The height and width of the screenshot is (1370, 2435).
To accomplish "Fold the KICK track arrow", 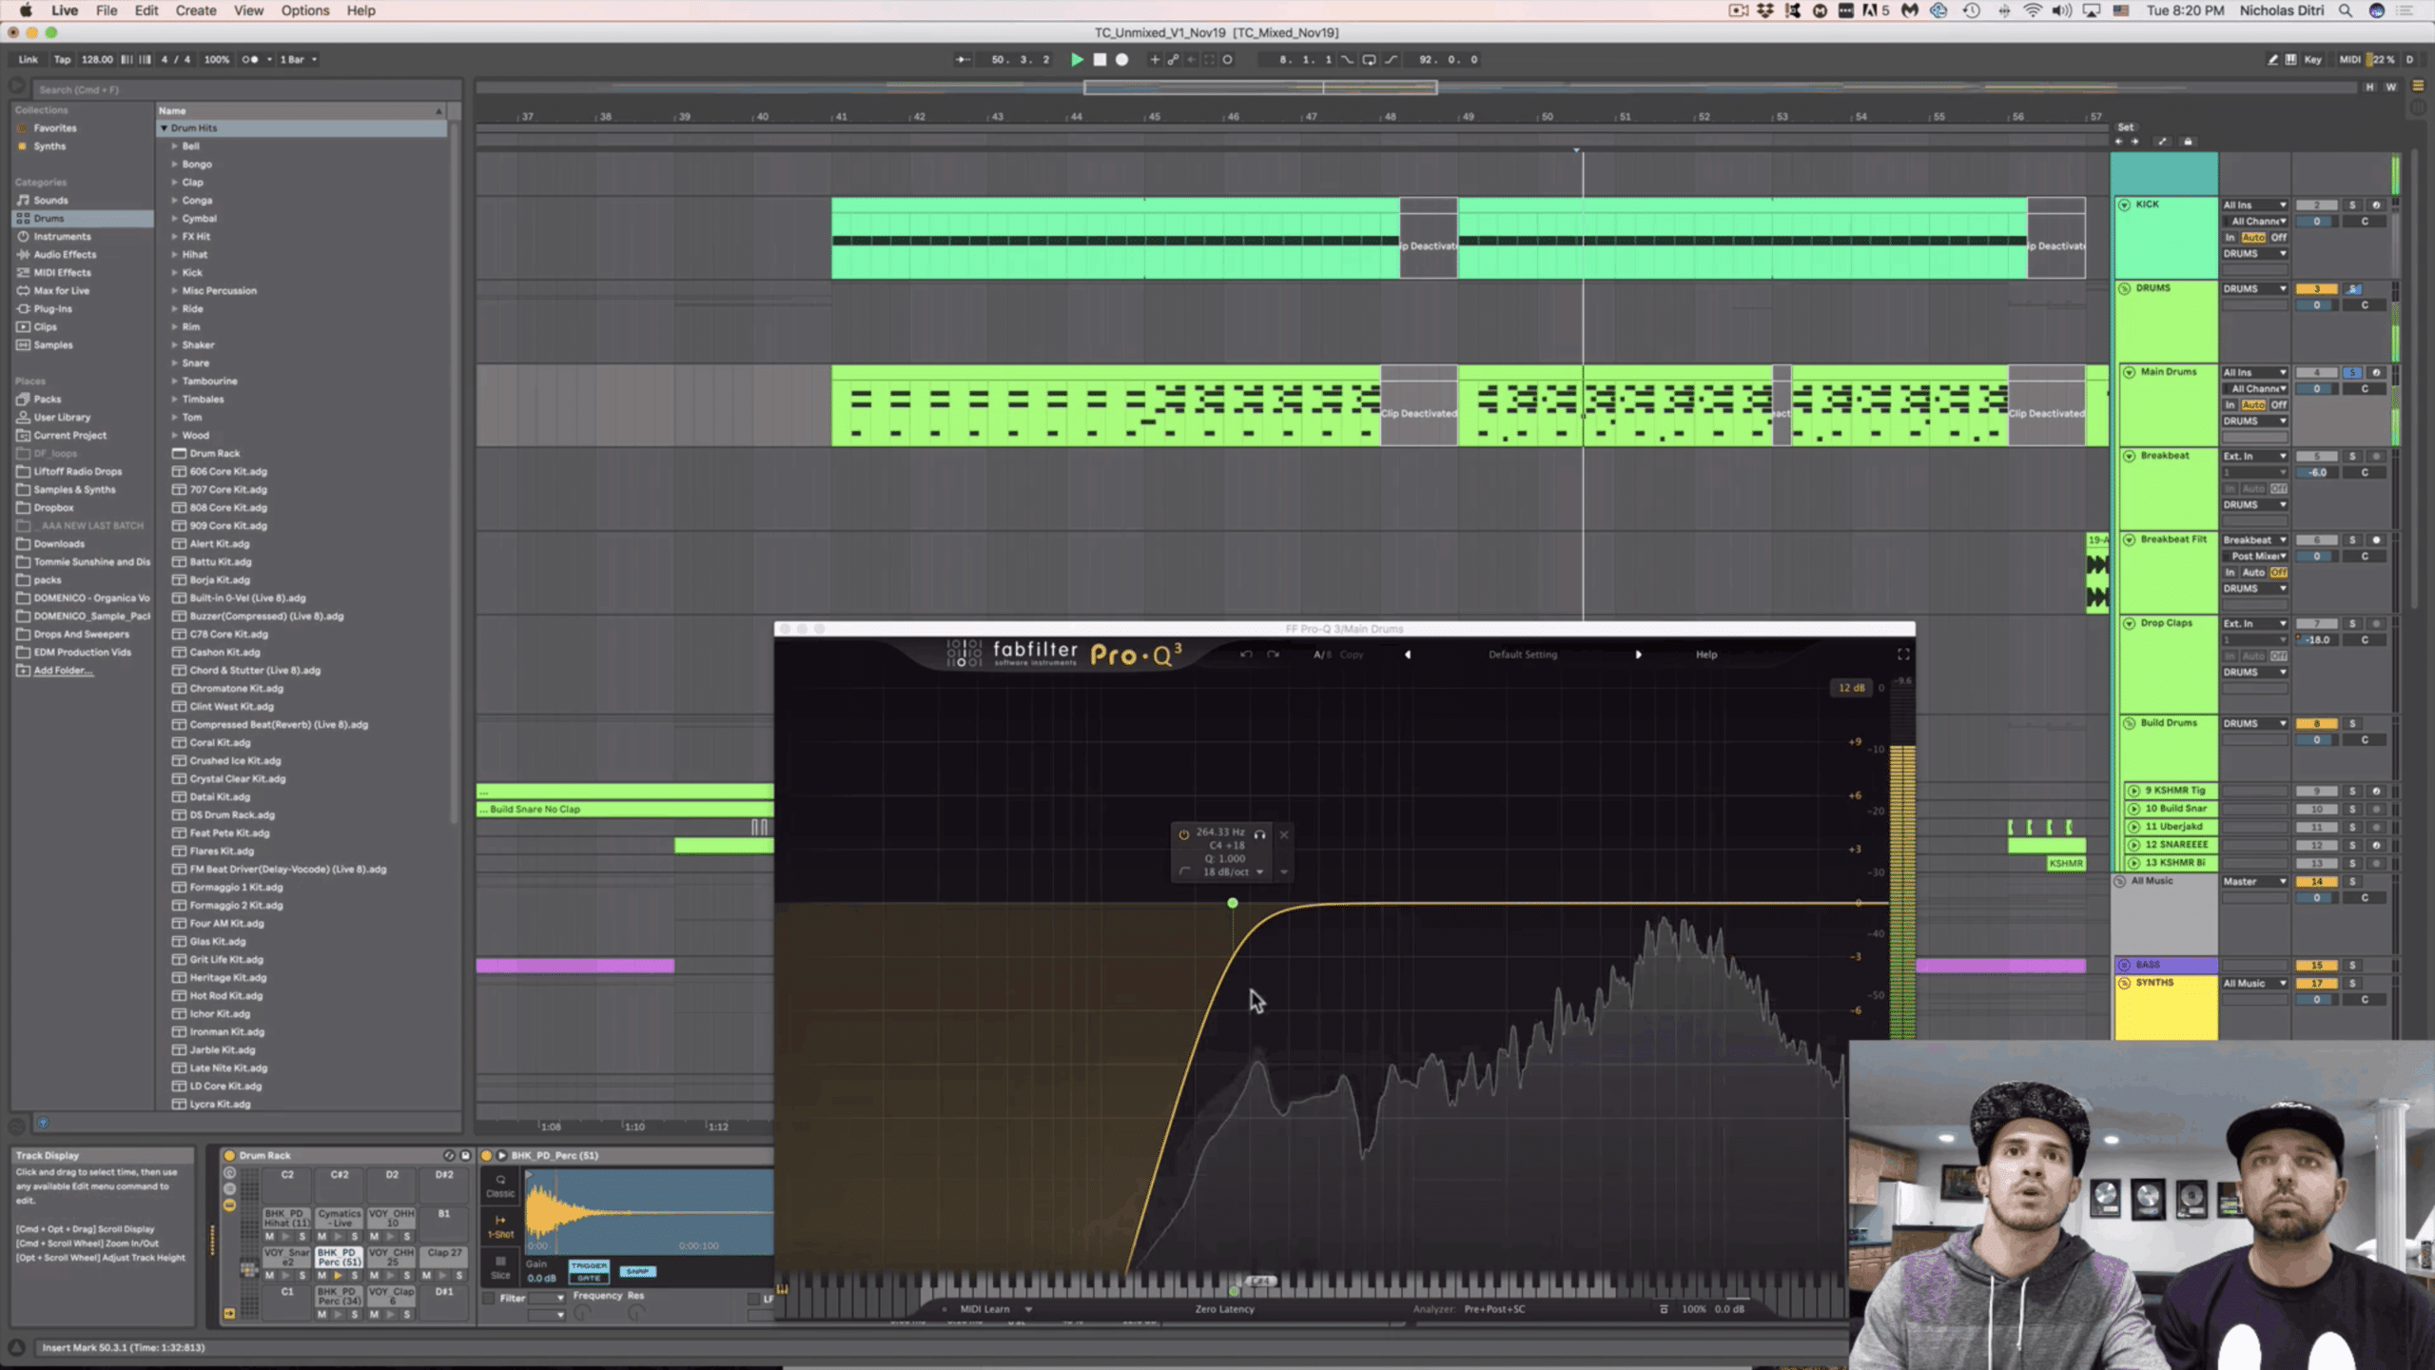I will pyautogui.click(x=2125, y=205).
